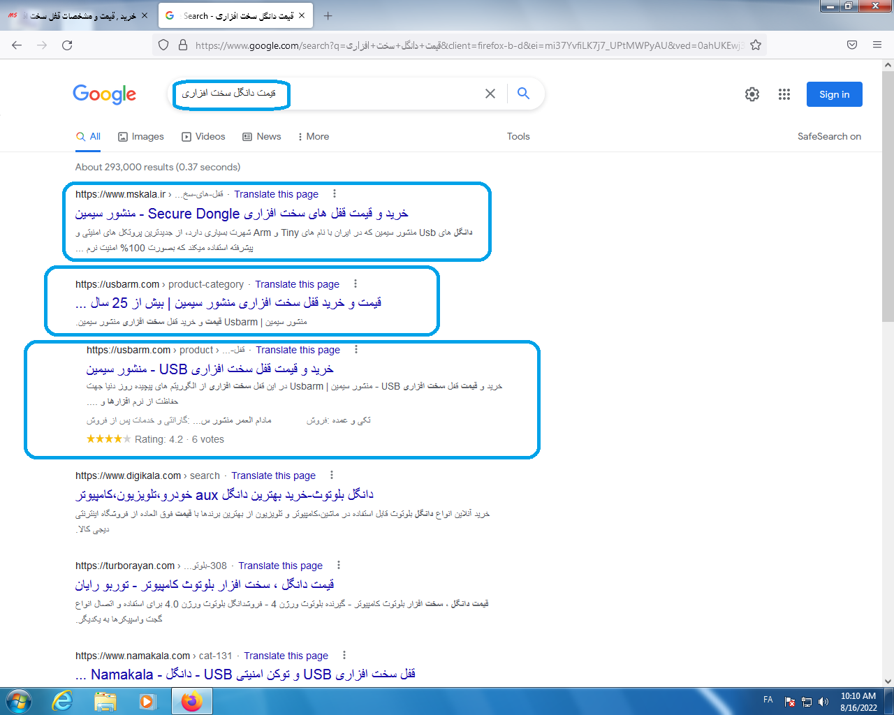
Task: Open the media player taskbar icon
Action: (147, 701)
